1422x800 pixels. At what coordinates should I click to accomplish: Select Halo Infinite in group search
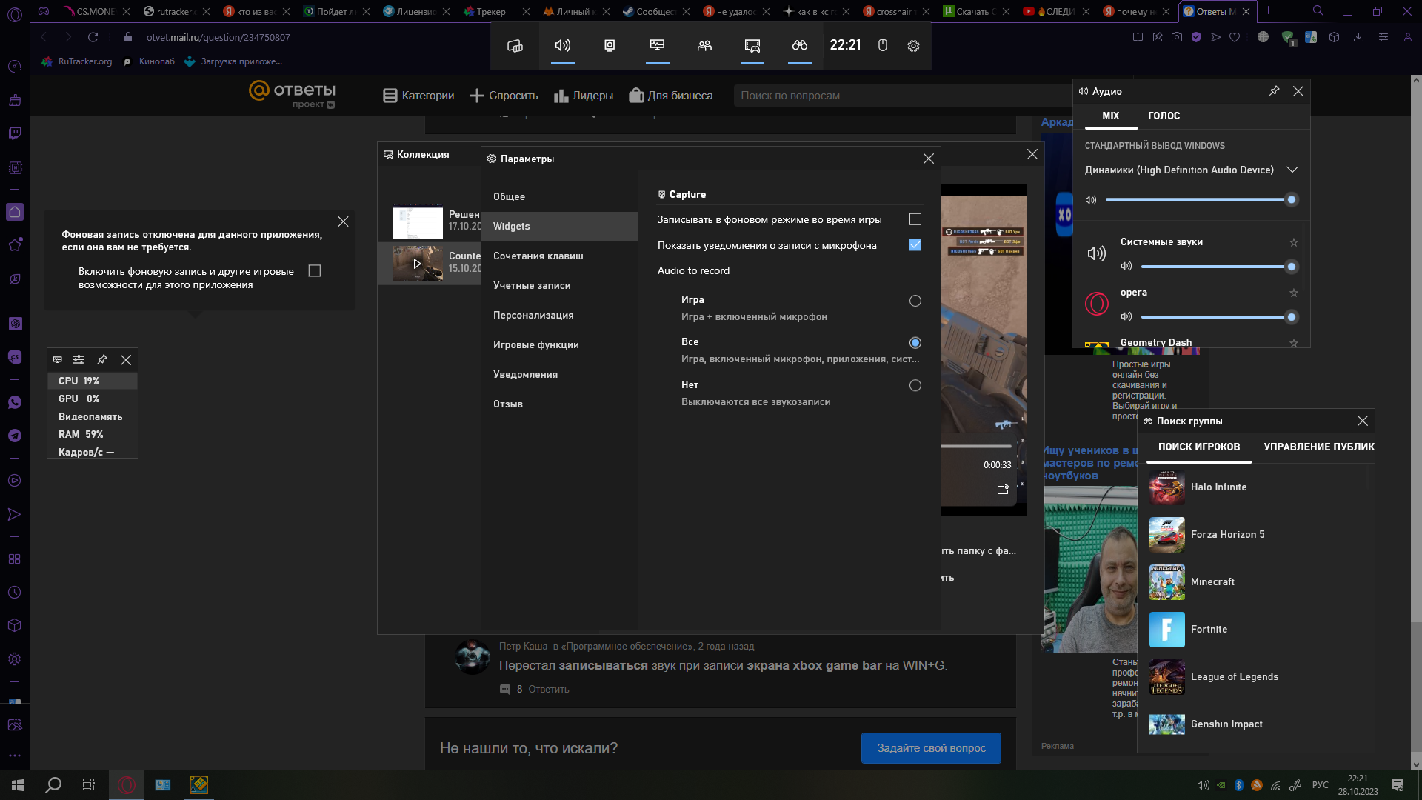click(1256, 487)
